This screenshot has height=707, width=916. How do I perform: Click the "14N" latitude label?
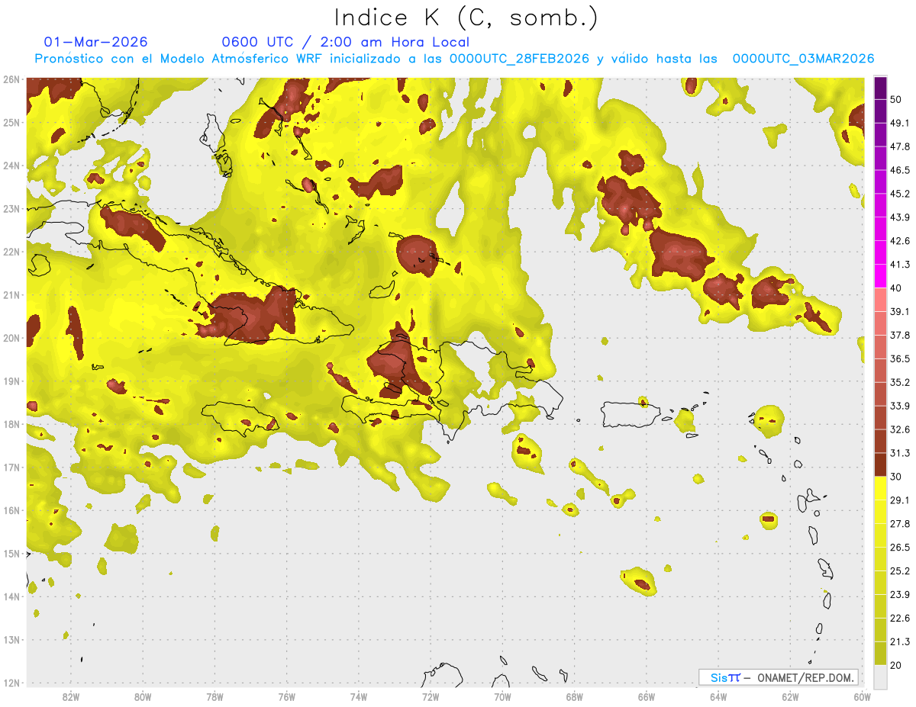[11, 597]
